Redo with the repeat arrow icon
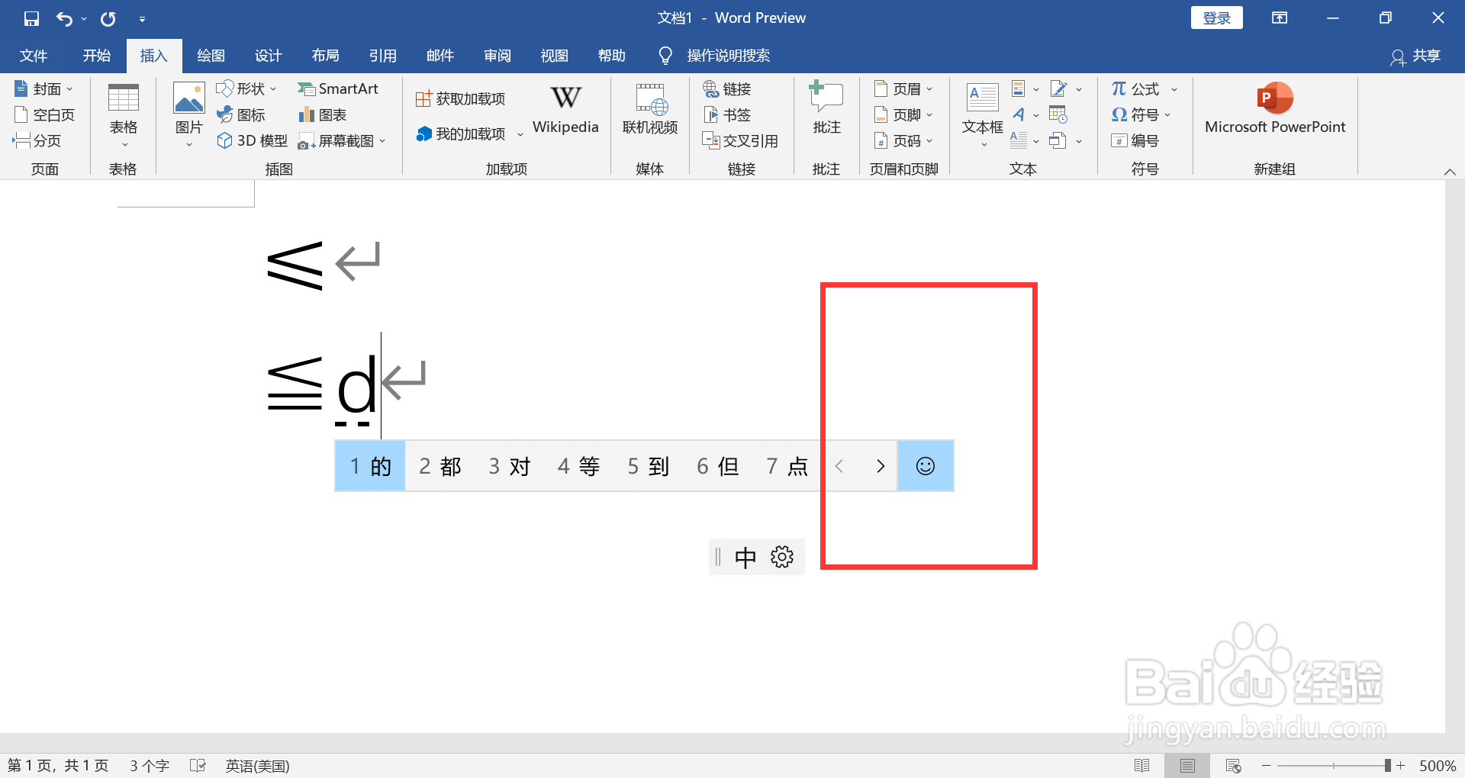 (108, 18)
